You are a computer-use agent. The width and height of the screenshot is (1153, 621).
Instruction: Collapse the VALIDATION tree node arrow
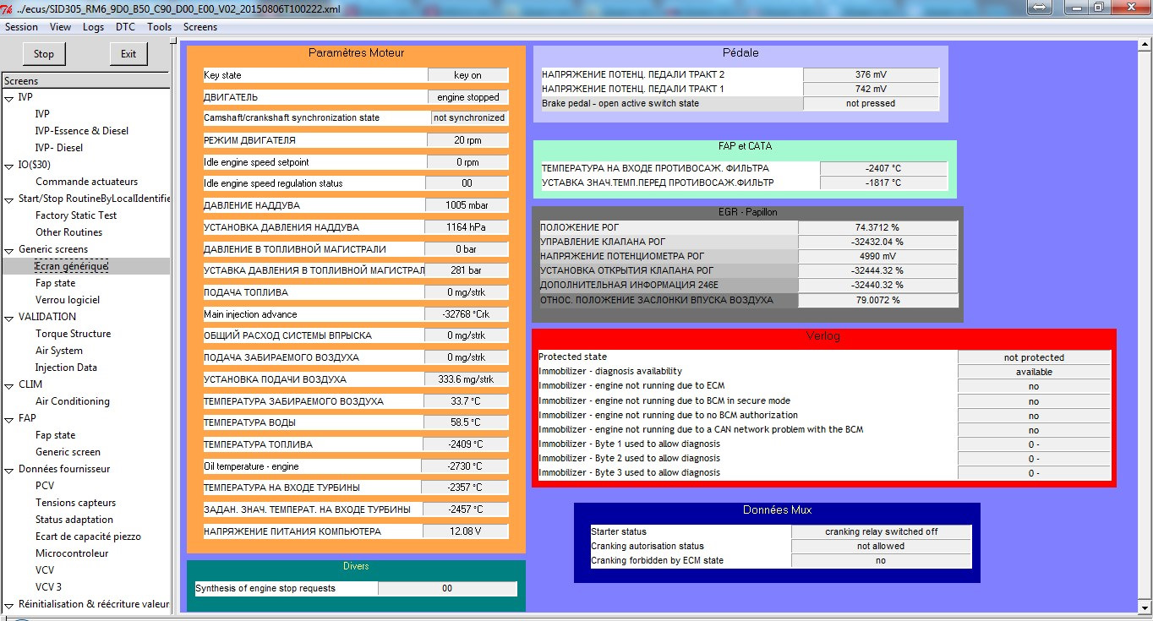point(8,317)
